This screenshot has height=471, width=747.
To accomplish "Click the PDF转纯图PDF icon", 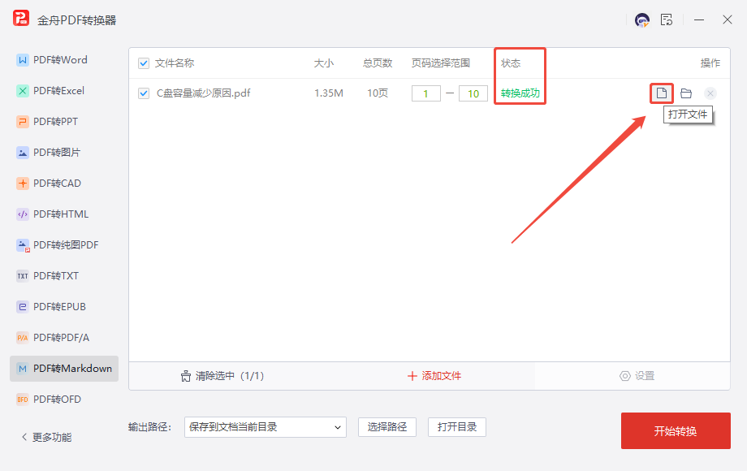I will point(23,245).
